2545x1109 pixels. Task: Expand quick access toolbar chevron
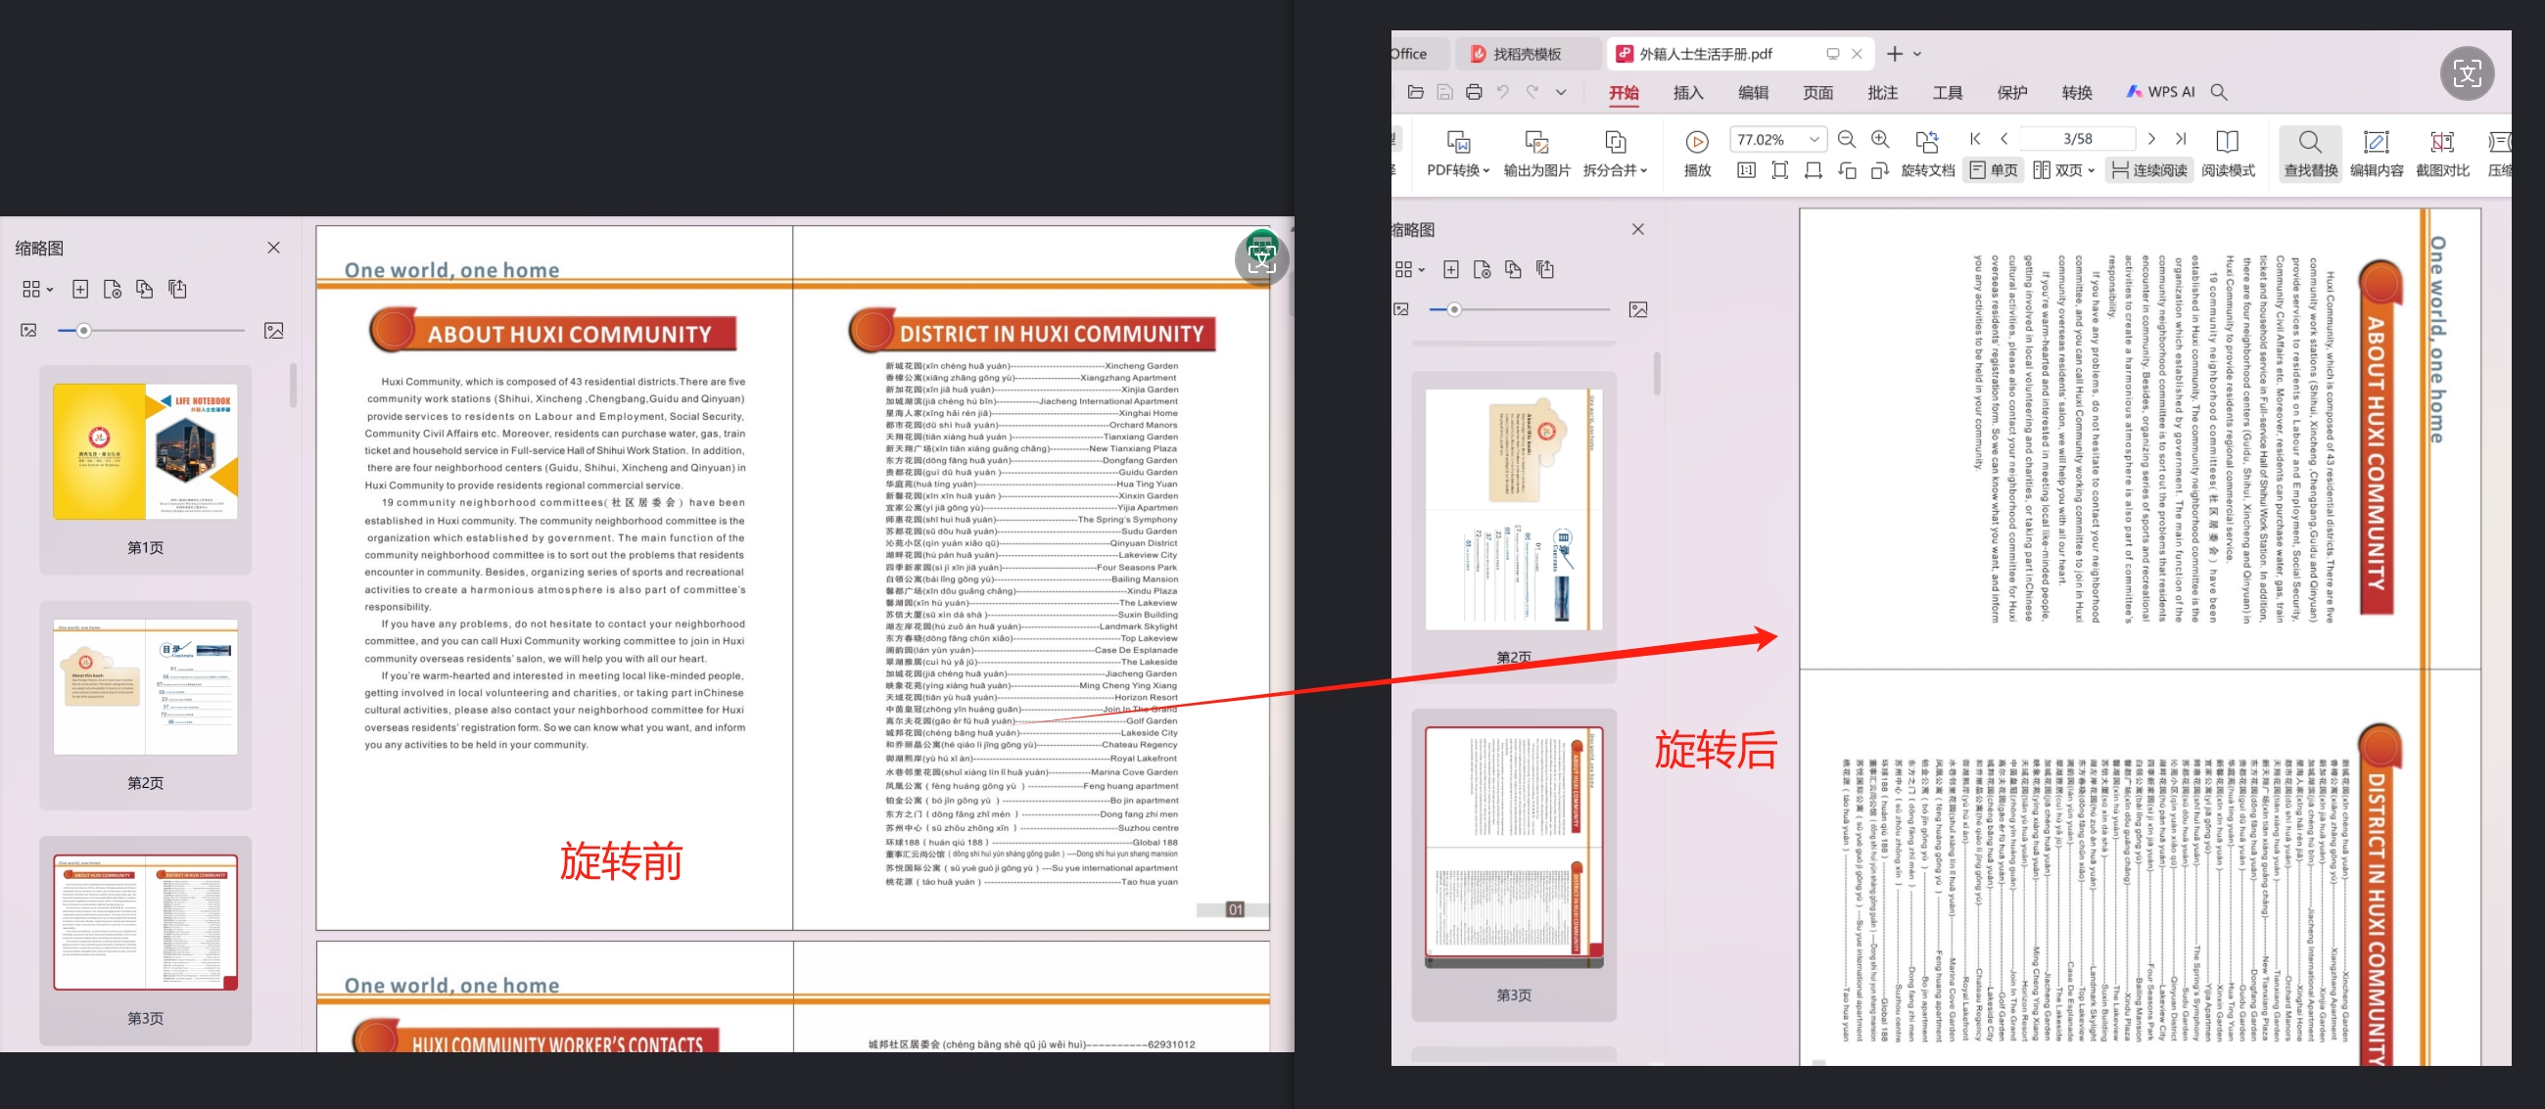pos(1561,93)
